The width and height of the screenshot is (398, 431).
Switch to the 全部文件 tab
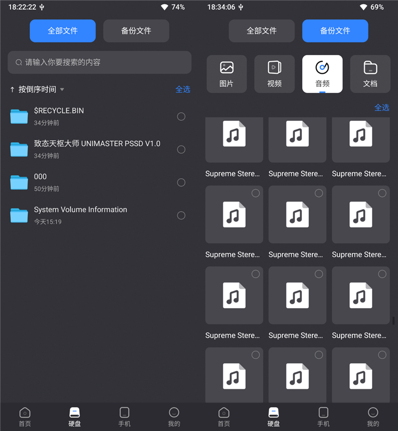coord(62,31)
